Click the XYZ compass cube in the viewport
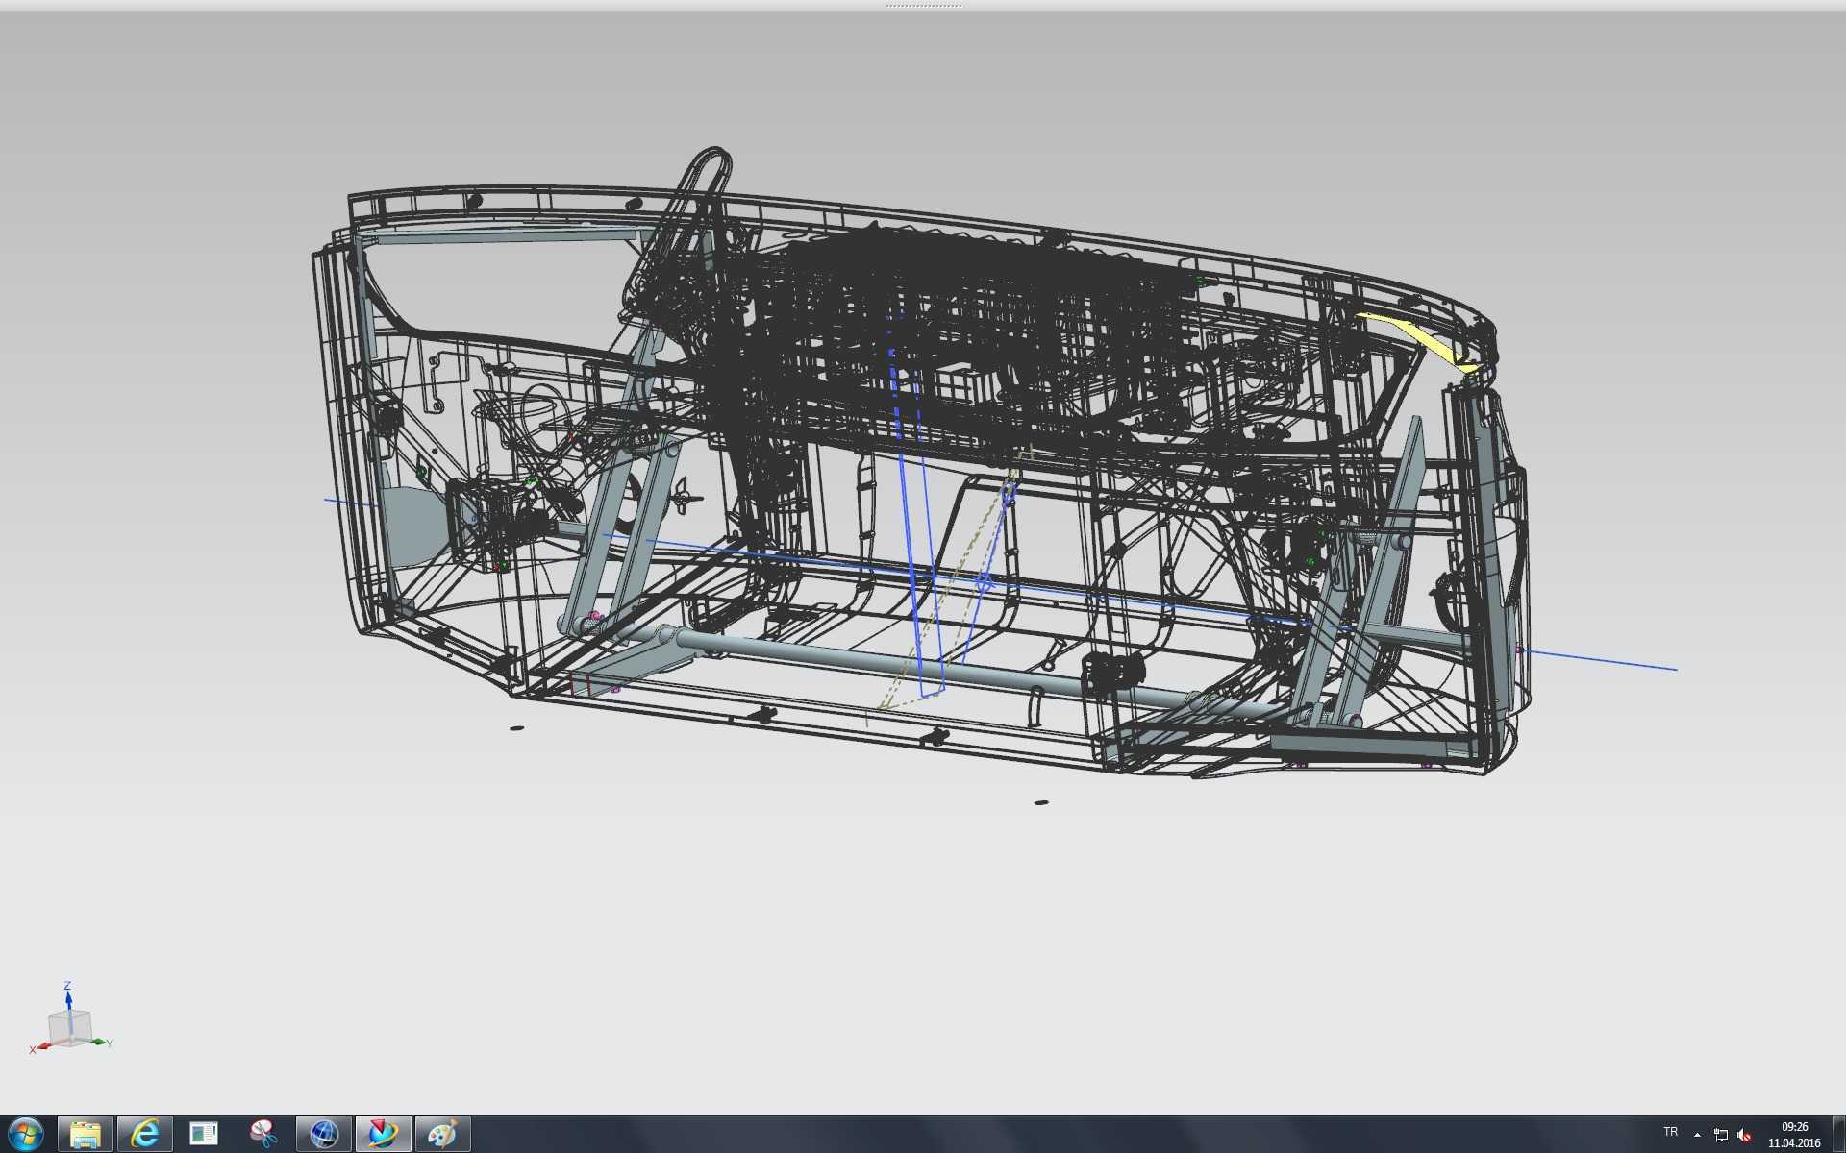Image resolution: width=1846 pixels, height=1153 pixels. click(x=70, y=1027)
